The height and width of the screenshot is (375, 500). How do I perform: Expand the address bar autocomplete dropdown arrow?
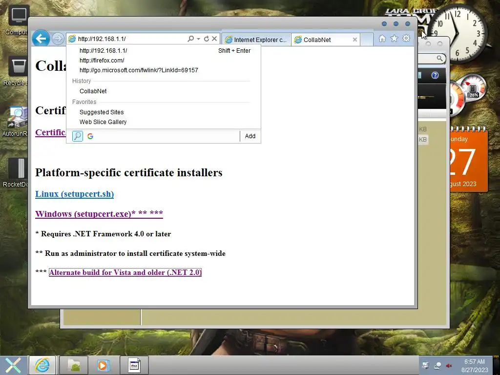198,39
